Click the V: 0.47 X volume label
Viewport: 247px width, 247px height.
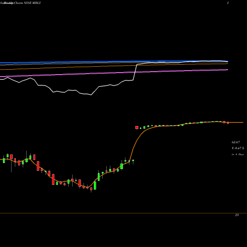coord(238,148)
